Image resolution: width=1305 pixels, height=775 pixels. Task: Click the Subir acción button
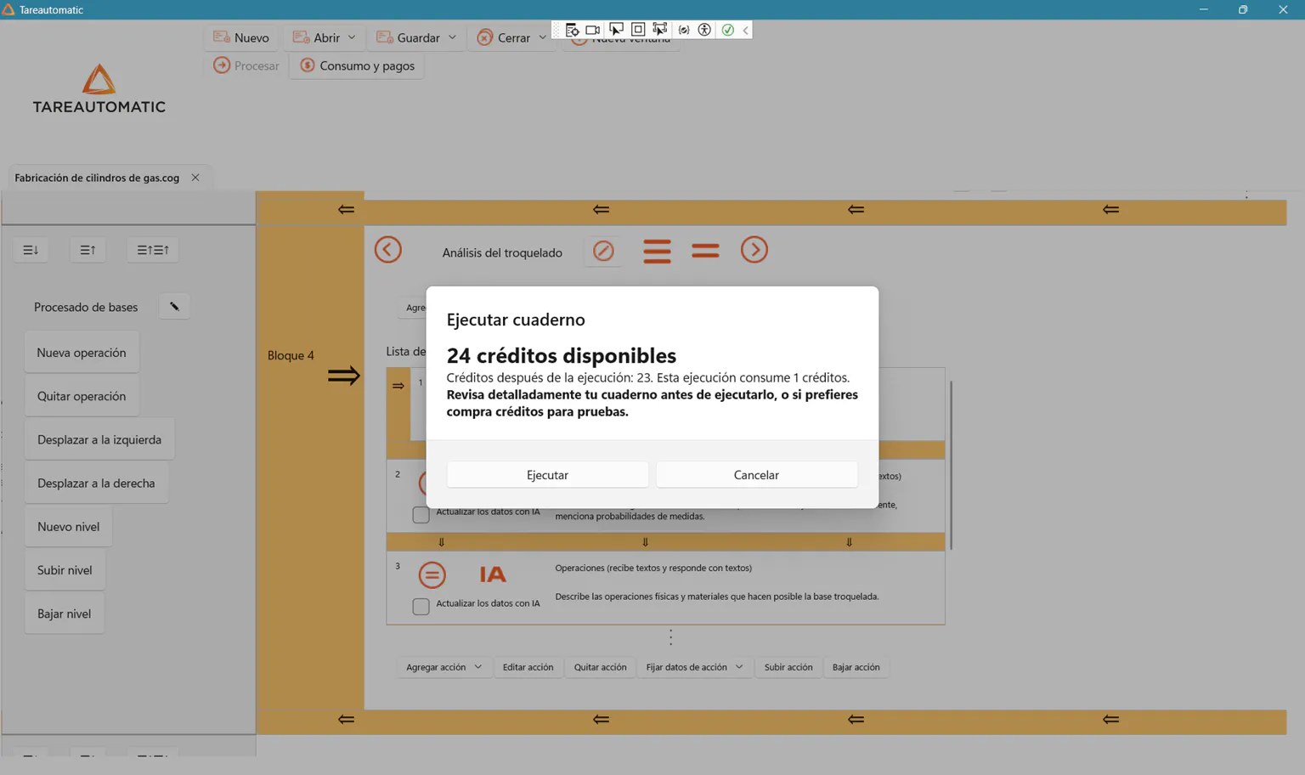pos(788,667)
